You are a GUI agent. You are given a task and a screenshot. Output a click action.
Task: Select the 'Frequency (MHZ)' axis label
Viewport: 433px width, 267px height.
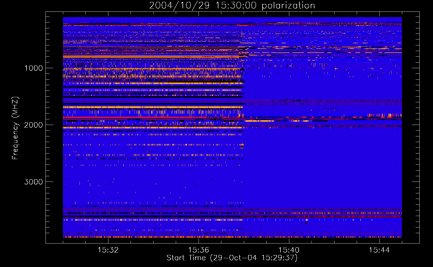(x=15, y=128)
